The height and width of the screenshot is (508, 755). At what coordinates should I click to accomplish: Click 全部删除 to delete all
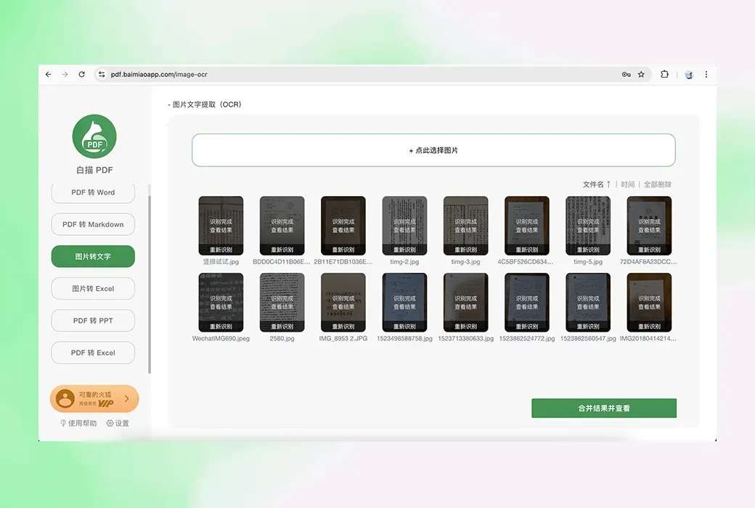[657, 184]
